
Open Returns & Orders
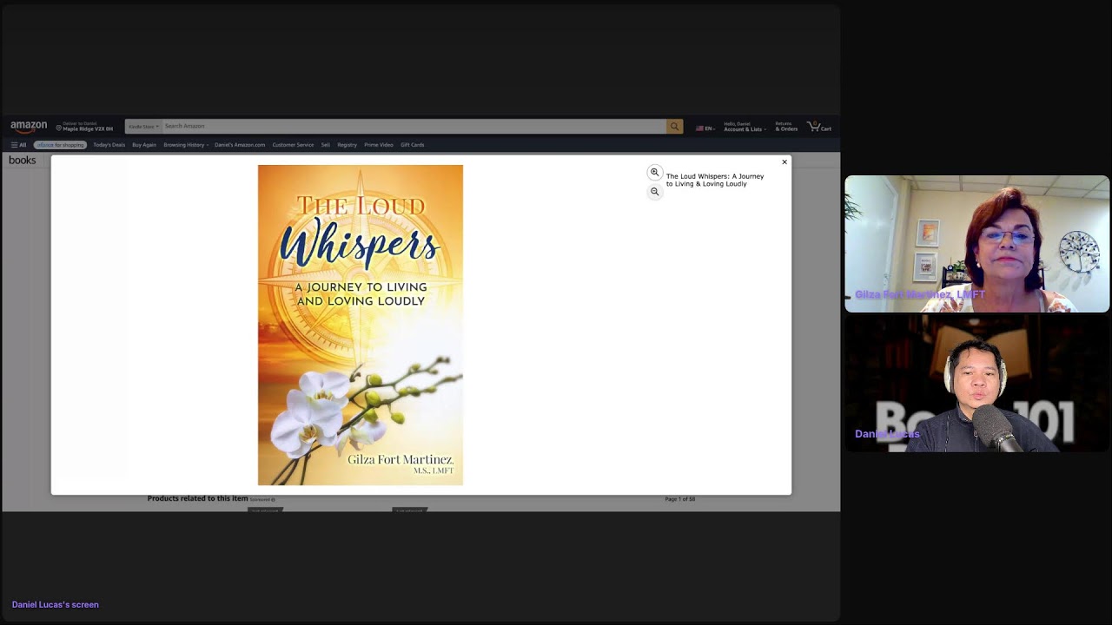coord(786,127)
